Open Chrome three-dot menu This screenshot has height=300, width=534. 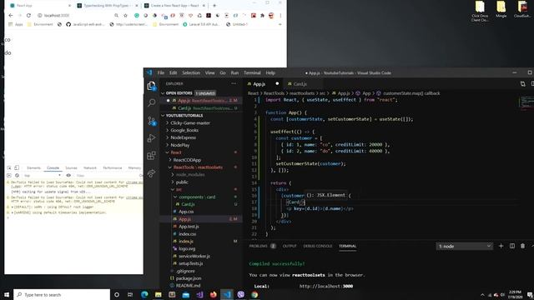pyautogui.click(x=280, y=15)
